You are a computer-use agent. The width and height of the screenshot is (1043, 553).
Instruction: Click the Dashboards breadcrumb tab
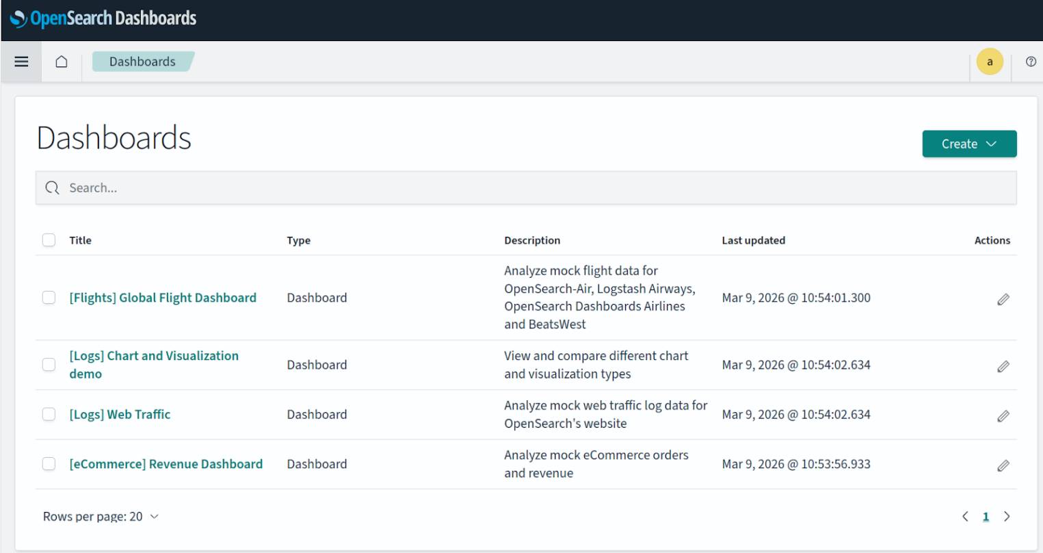142,62
